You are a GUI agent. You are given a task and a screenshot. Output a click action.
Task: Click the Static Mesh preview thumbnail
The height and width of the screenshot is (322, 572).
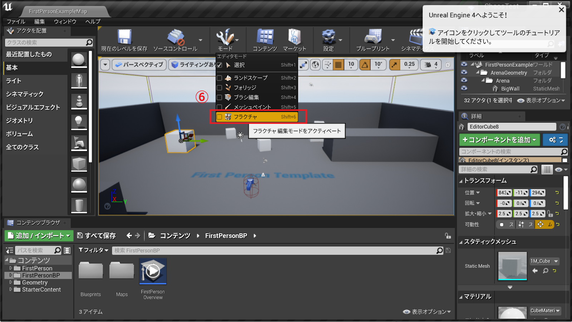[512, 266]
